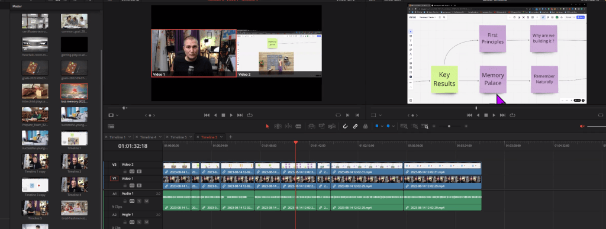Click the source viewer Mark In icon
Image resolution: width=606 pixels, height=229 pixels.
pyautogui.click(x=347, y=115)
